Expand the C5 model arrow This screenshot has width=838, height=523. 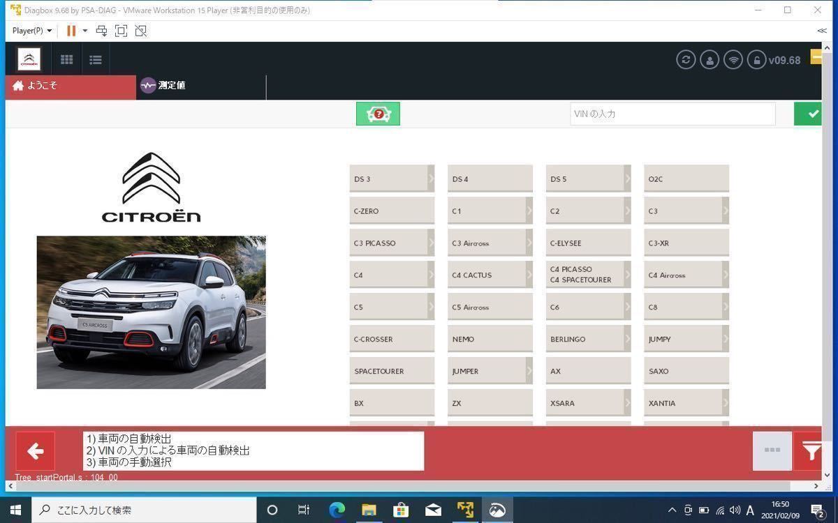click(x=431, y=308)
